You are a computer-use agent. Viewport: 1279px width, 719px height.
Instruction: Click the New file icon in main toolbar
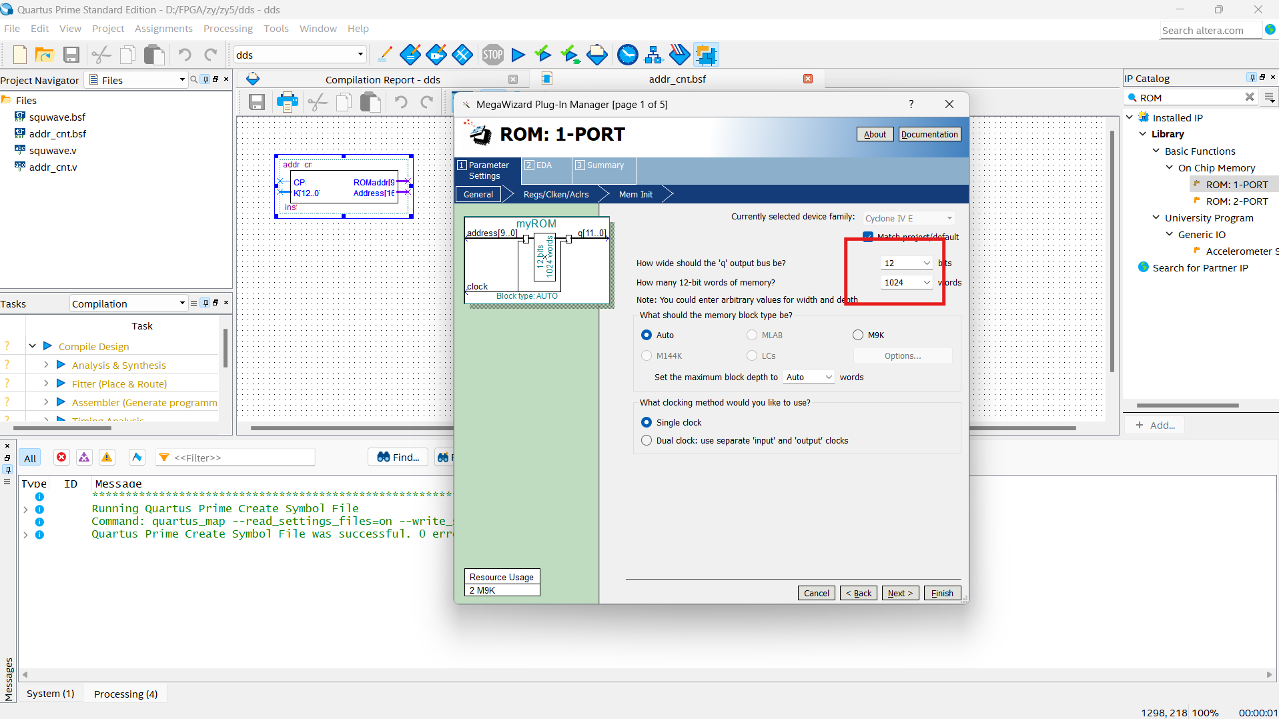coord(19,55)
